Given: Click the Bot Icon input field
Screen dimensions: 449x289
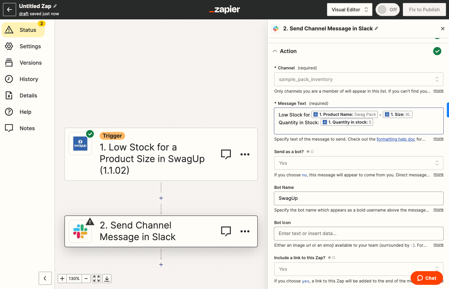Looking at the screenshot, I should point(358,234).
